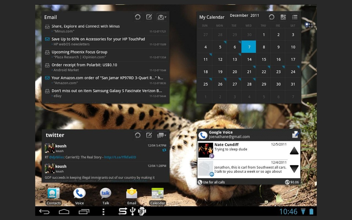Select December 19 in calendar
Viewport: 352px width, 220px height.
pos(220,71)
